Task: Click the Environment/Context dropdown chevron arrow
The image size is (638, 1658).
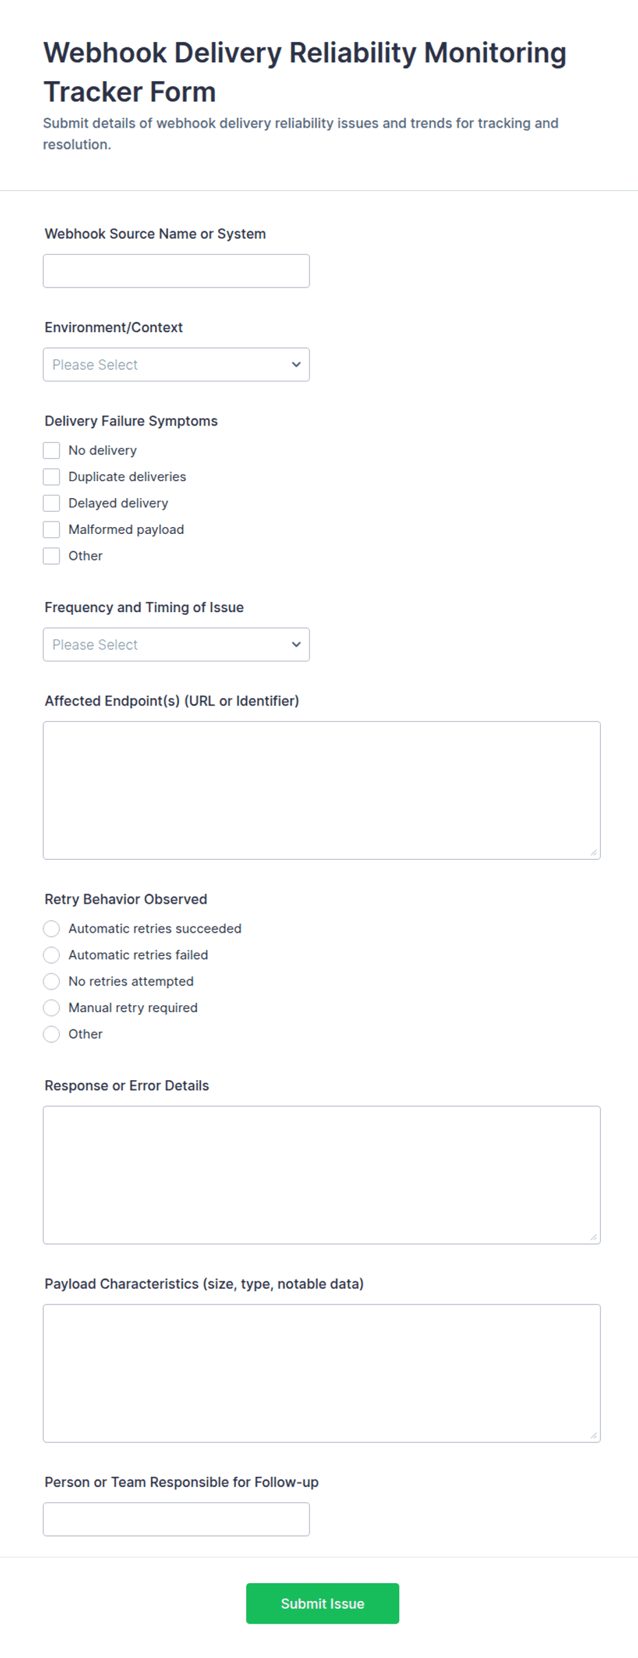Action: pyautogui.click(x=296, y=364)
